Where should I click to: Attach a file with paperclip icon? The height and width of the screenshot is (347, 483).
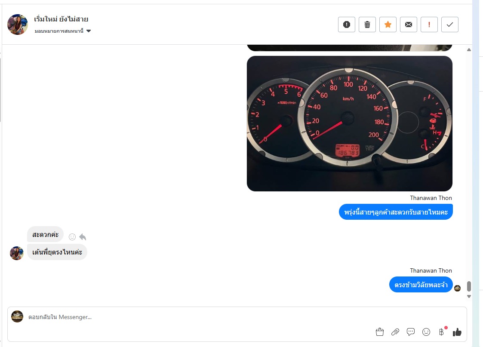click(395, 332)
